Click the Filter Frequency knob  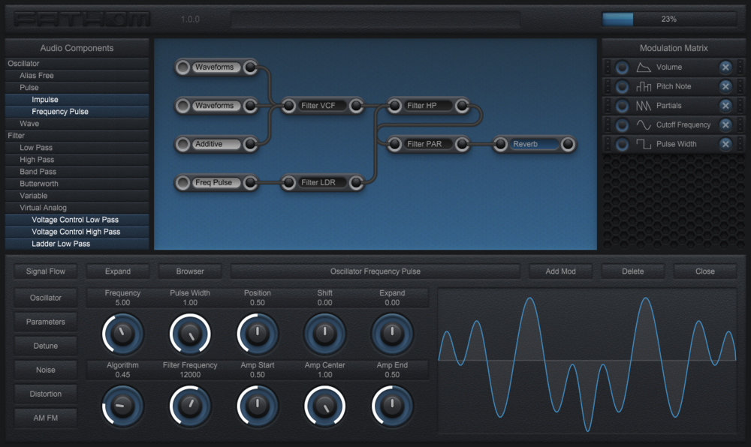point(190,406)
